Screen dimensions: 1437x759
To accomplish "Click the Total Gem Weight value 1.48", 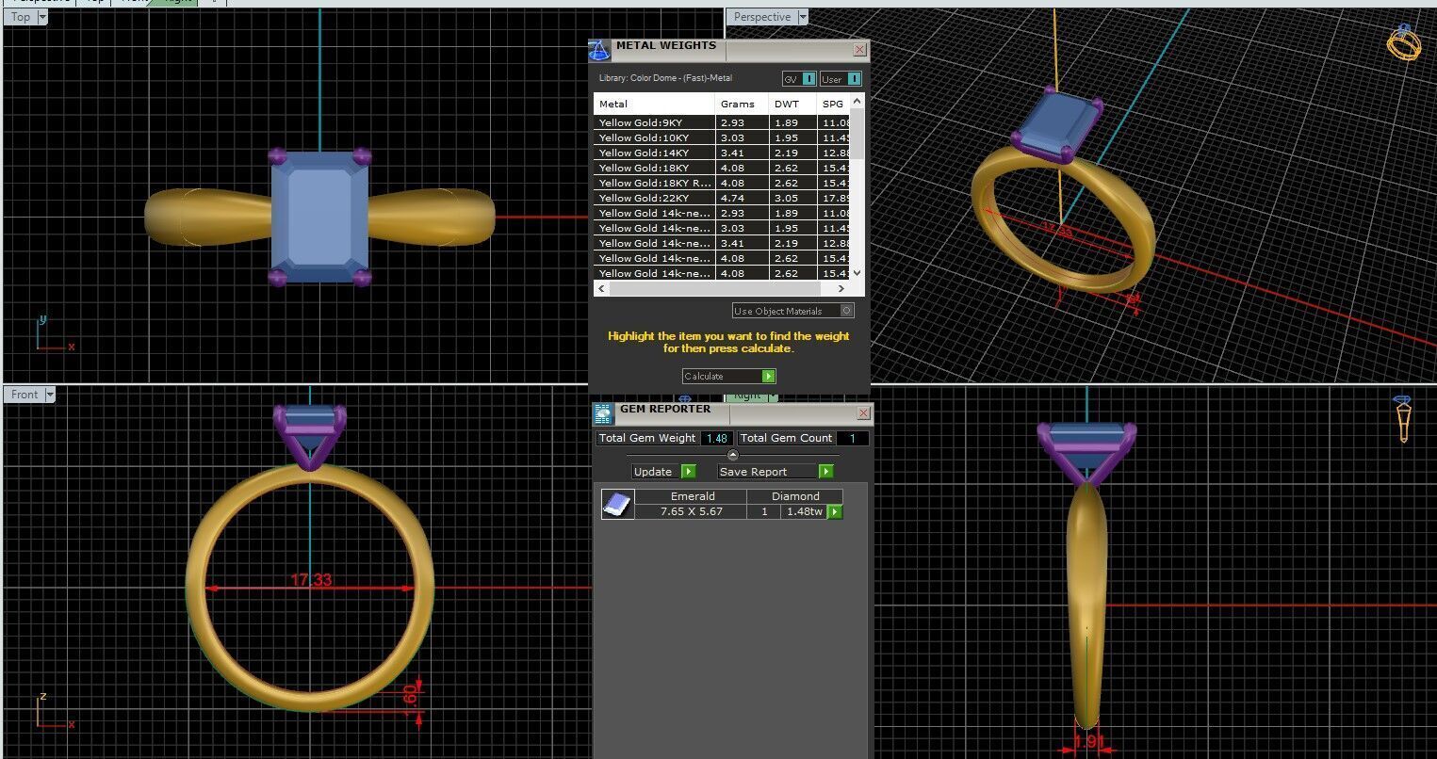I will click(x=717, y=438).
